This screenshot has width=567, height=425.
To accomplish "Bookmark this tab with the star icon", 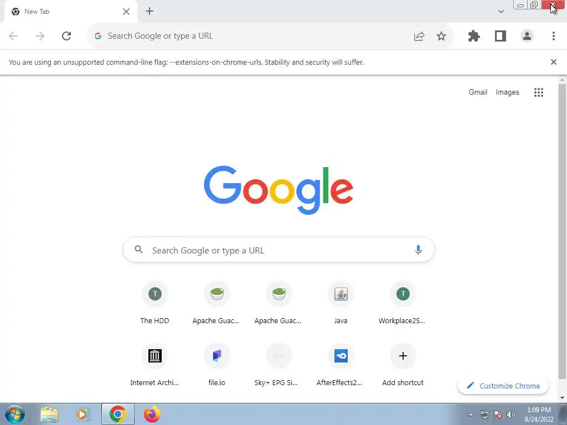I will pos(441,36).
